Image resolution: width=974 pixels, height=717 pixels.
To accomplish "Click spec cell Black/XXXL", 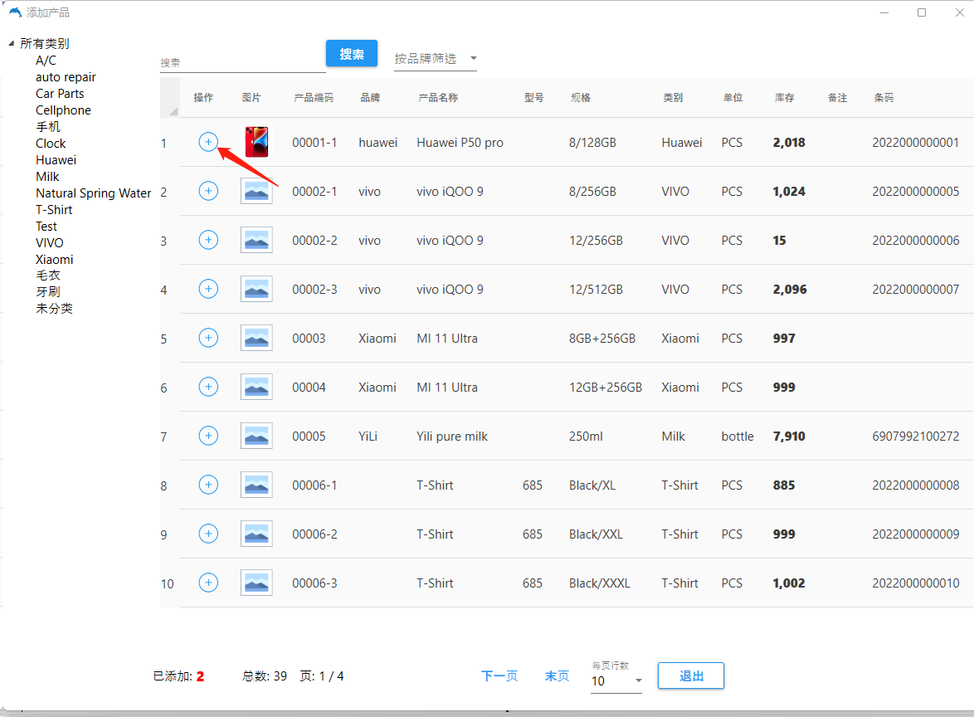I will tap(600, 583).
